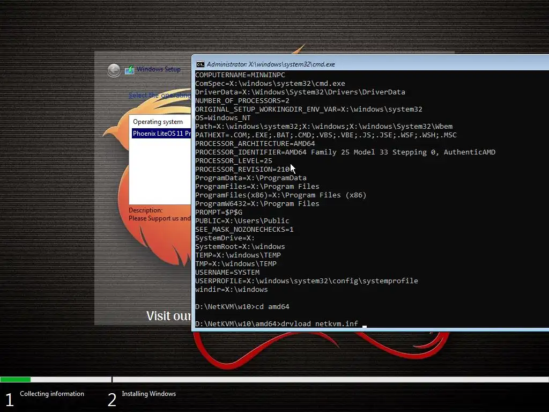Click the USERNAME=SYSTEM line
The height and width of the screenshot is (412, 549).
click(x=227, y=272)
